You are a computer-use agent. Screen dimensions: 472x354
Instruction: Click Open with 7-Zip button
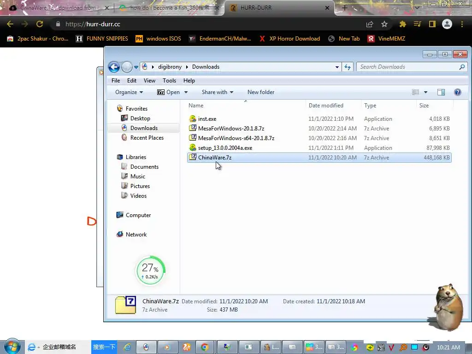(168, 92)
